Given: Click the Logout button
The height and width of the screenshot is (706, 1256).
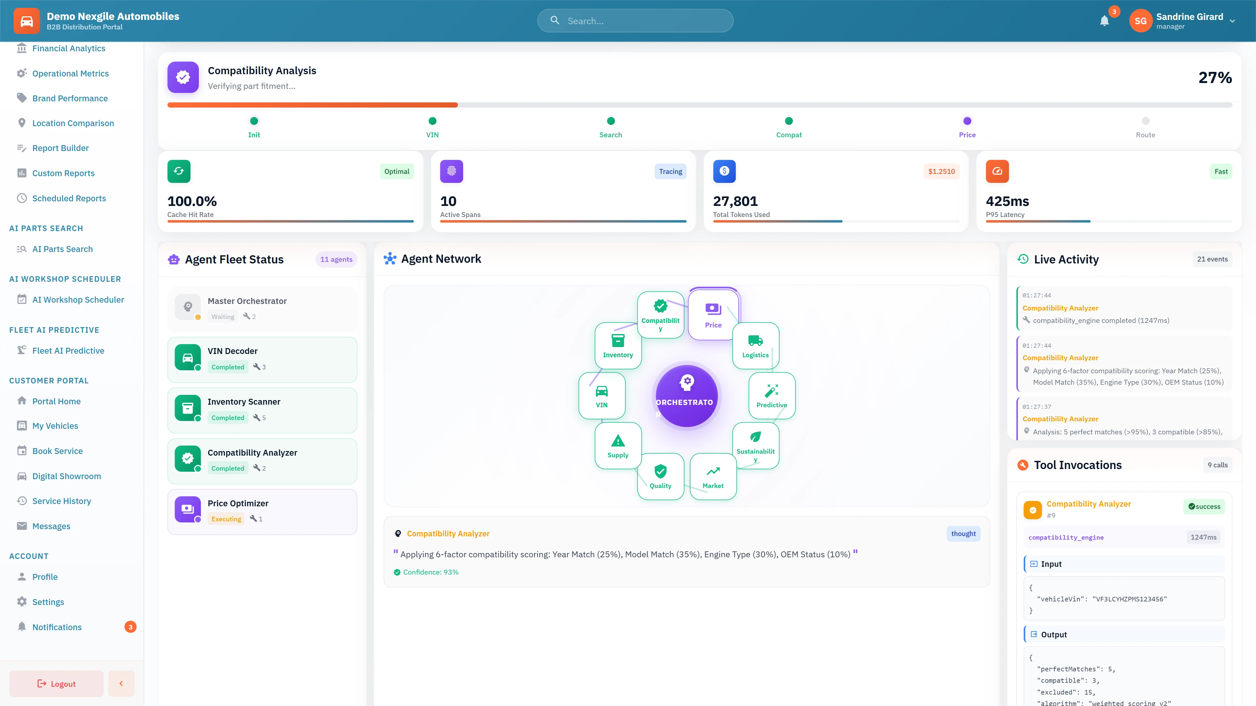Looking at the screenshot, I should pyautogui.click(x=56, y=683).
